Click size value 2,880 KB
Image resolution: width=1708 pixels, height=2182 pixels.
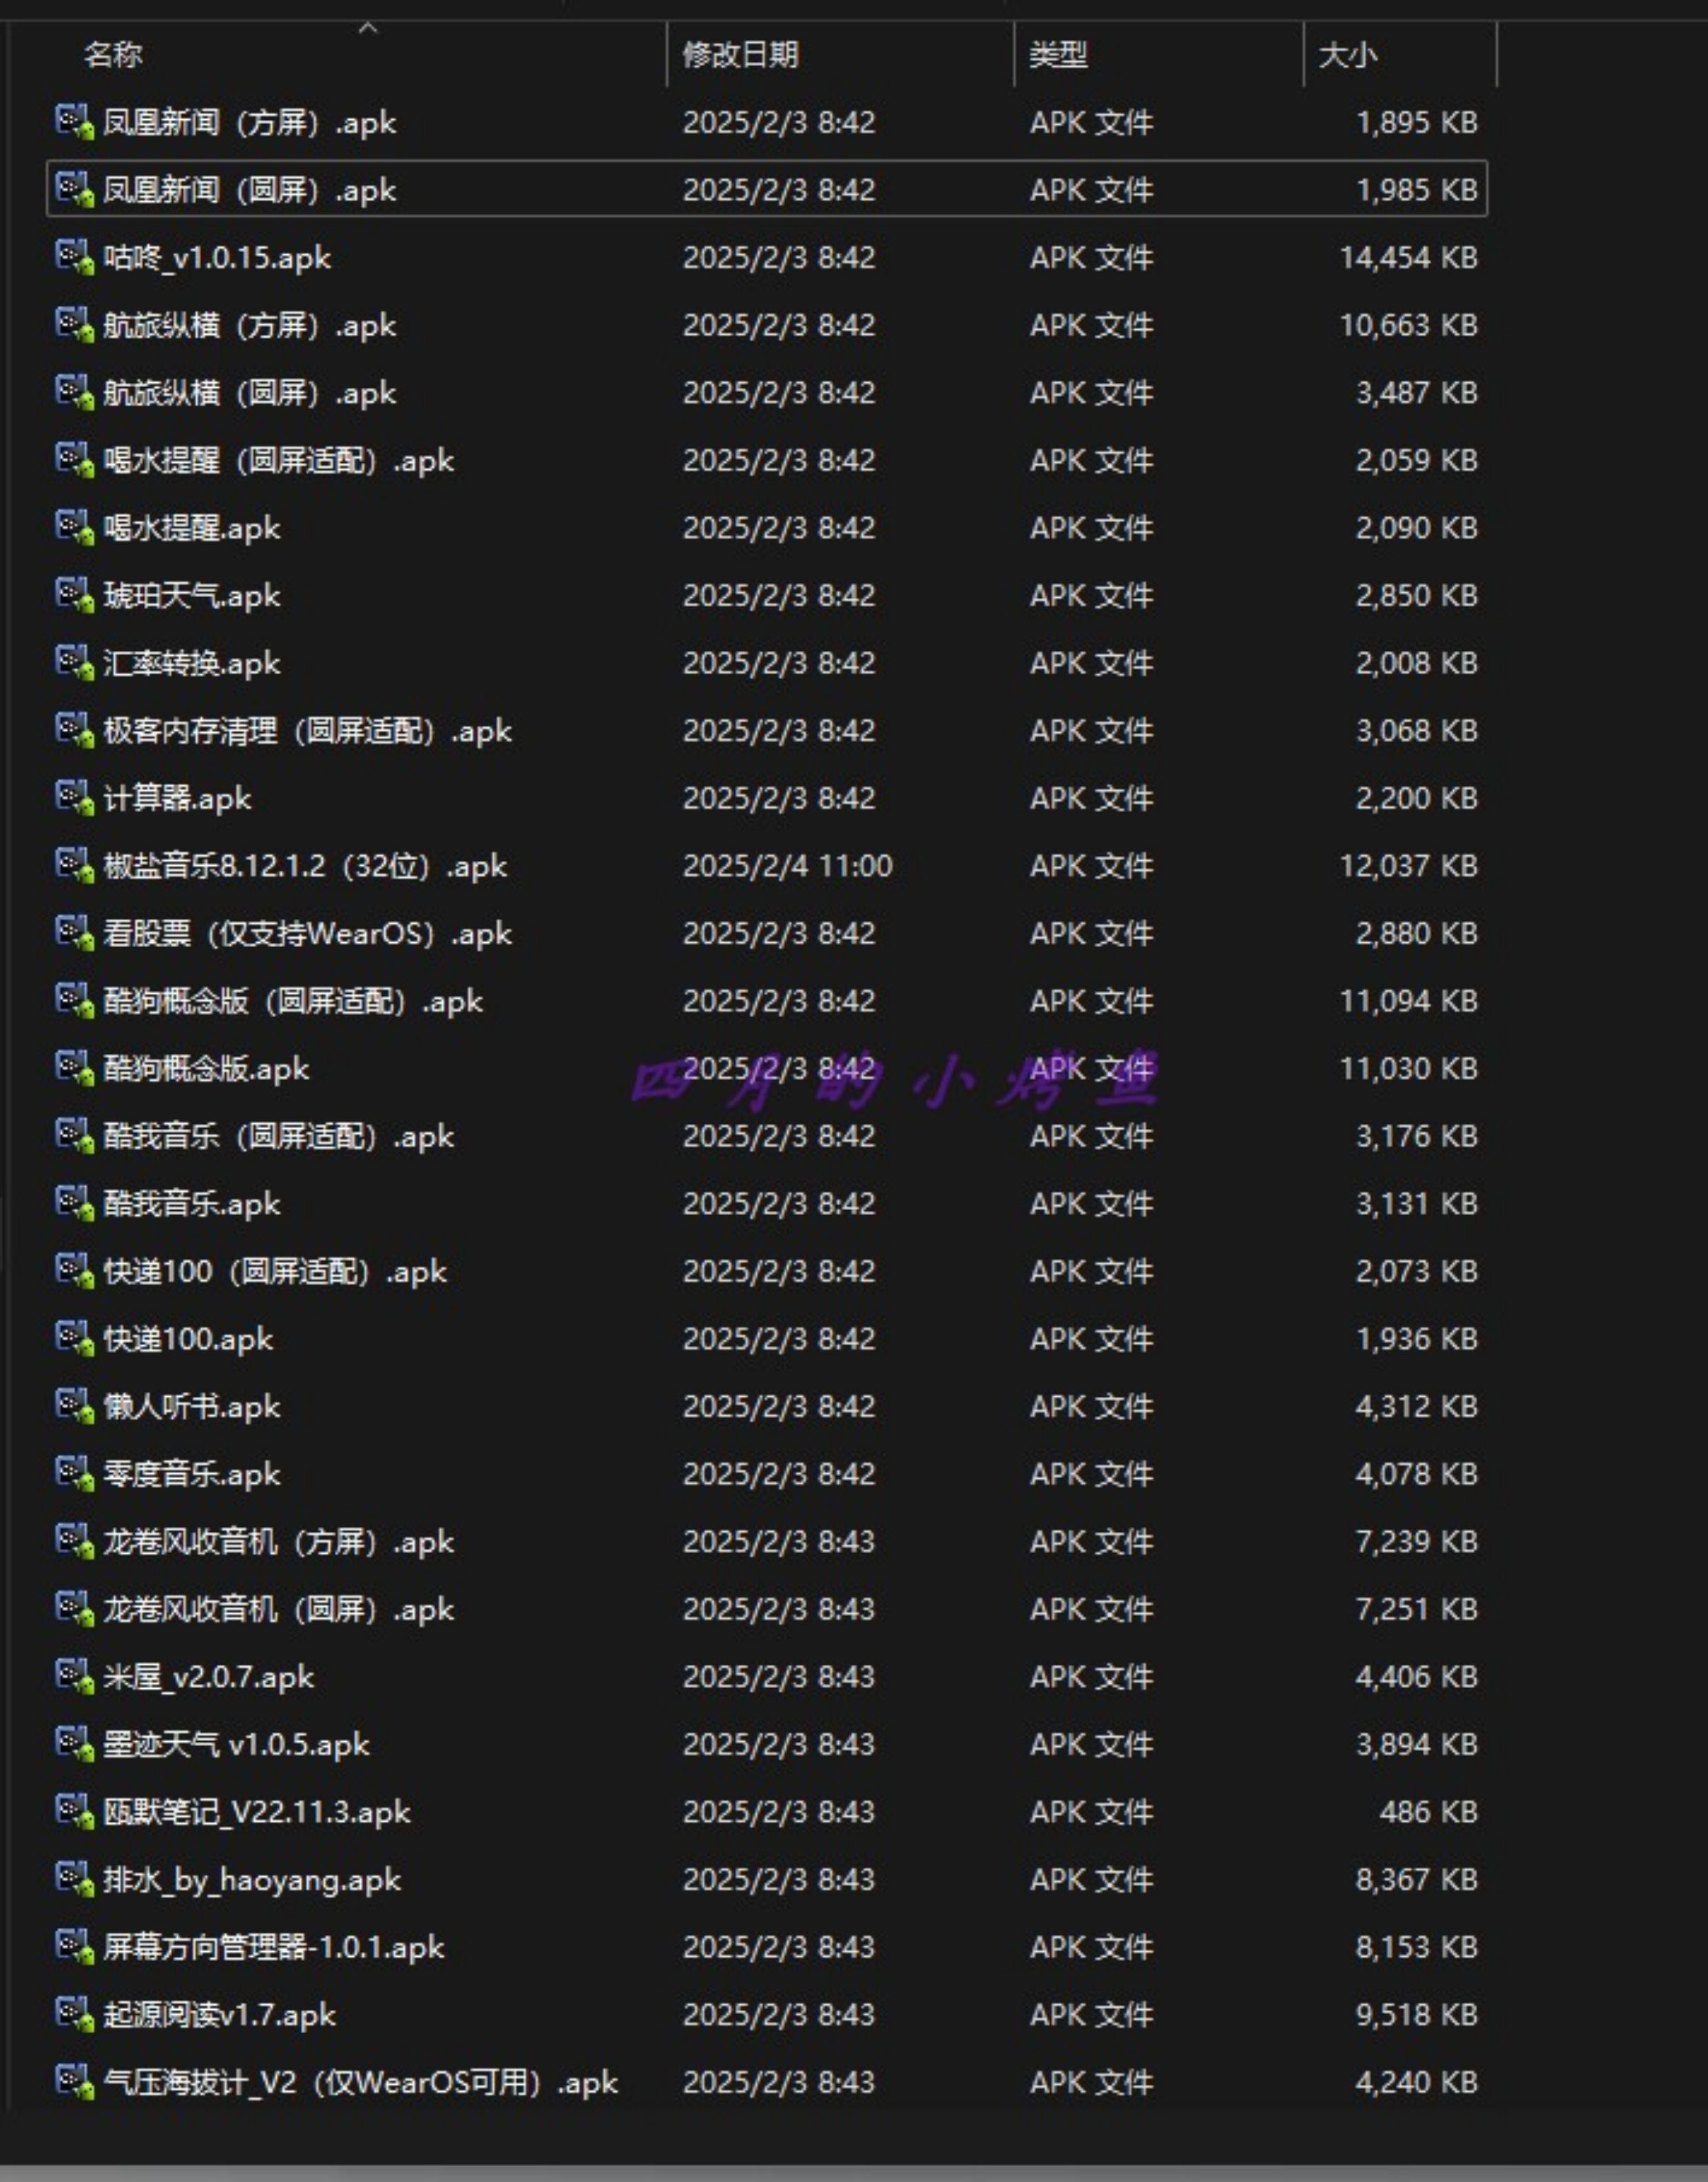coord(1417,933)
